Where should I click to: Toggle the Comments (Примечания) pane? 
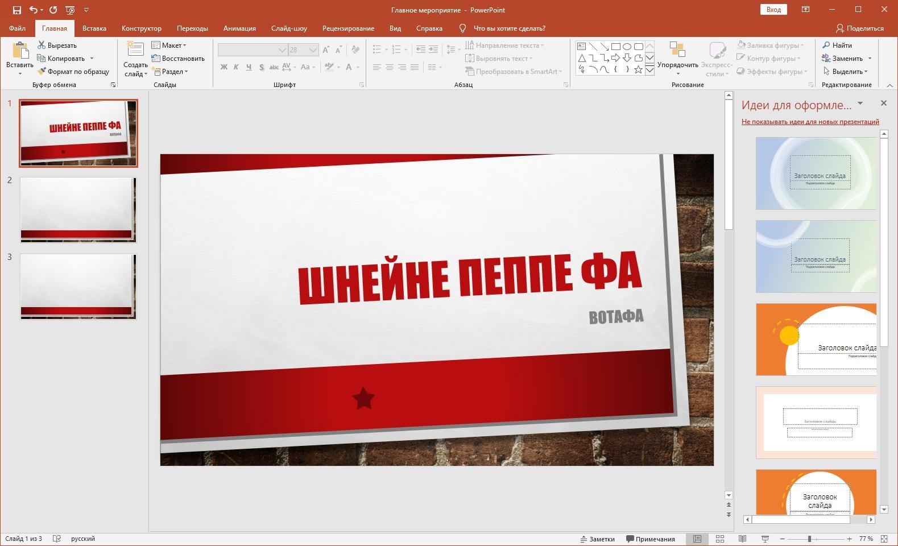pyautogui.click(x=650, y=539)
